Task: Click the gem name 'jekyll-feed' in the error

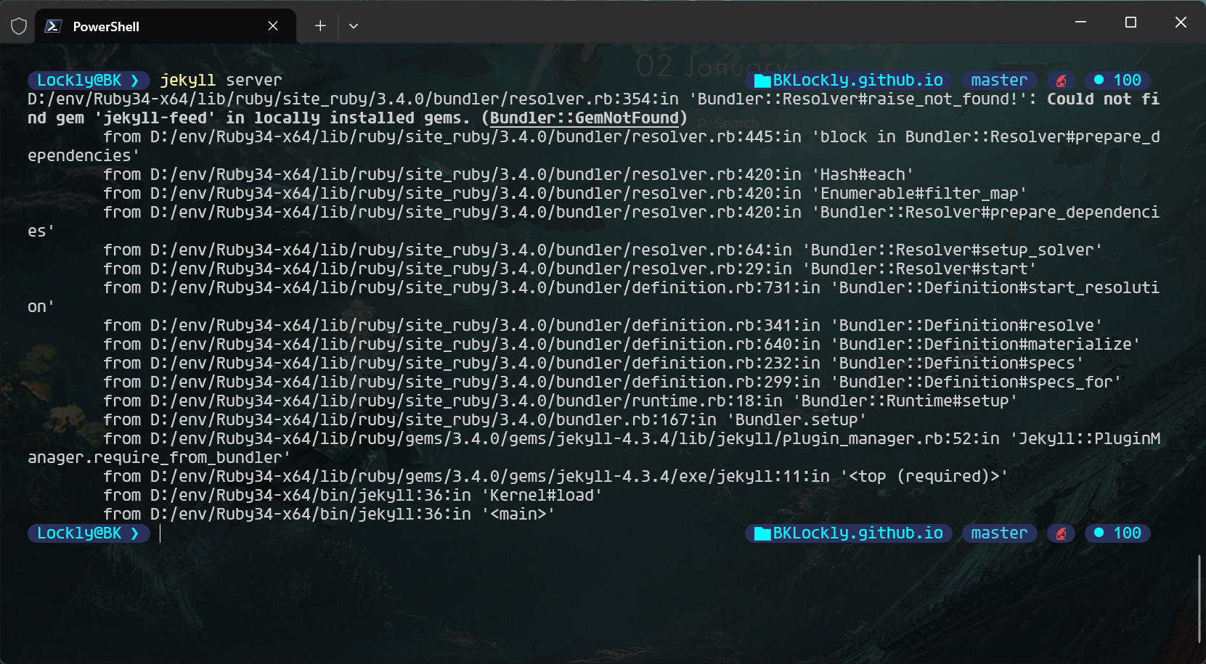Action: [x=155, y=118]
